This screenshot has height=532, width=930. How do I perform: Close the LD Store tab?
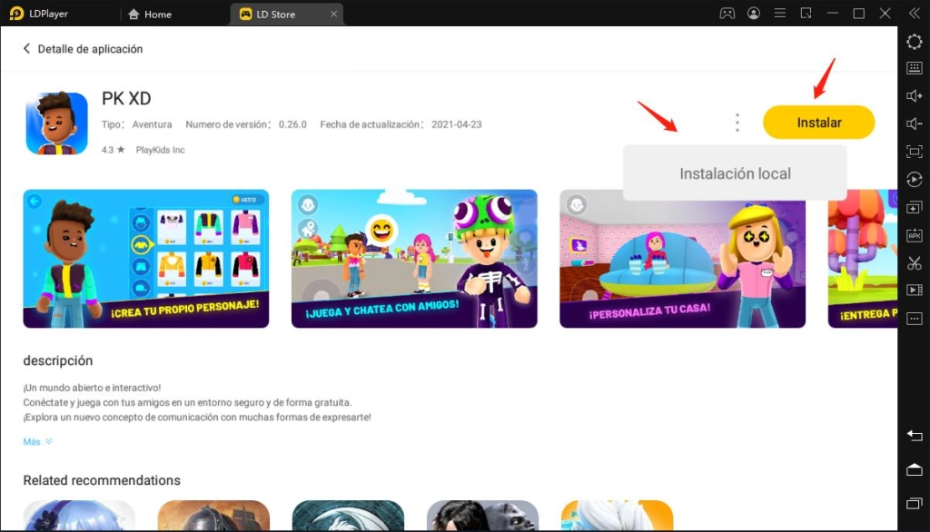[333, 15]
